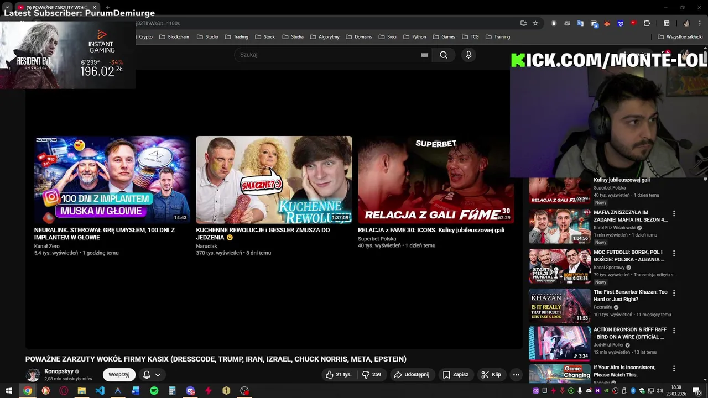Open Calculator from taskbar

click(x=172, y=391)
